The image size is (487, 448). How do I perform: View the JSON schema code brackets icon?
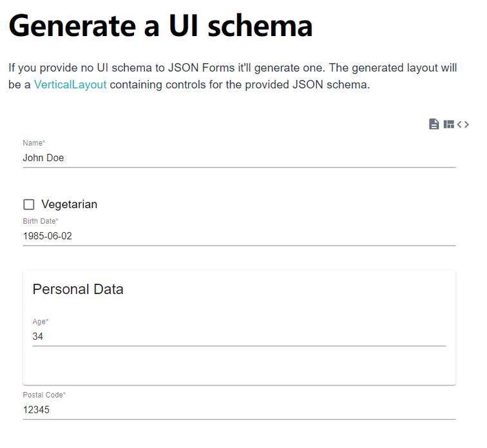pos(463,124)
